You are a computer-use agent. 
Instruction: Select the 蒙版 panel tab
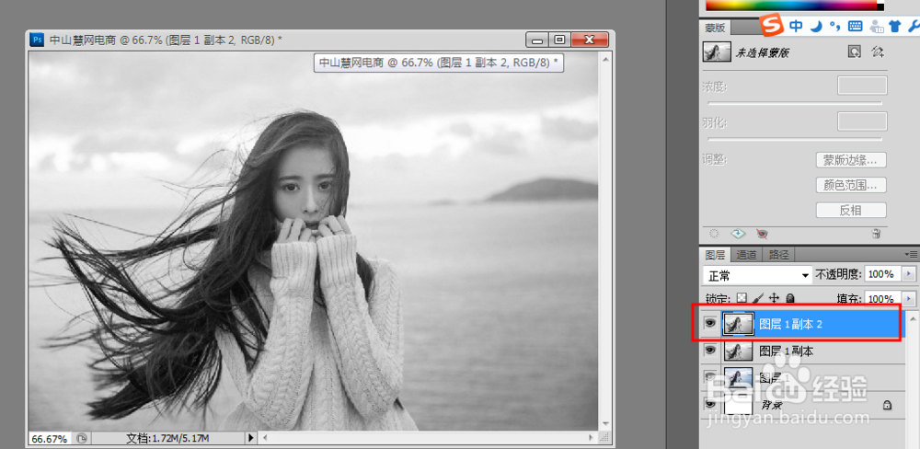click(715, 28)
